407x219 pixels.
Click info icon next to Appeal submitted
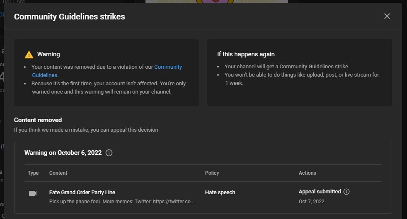point(346,192)
